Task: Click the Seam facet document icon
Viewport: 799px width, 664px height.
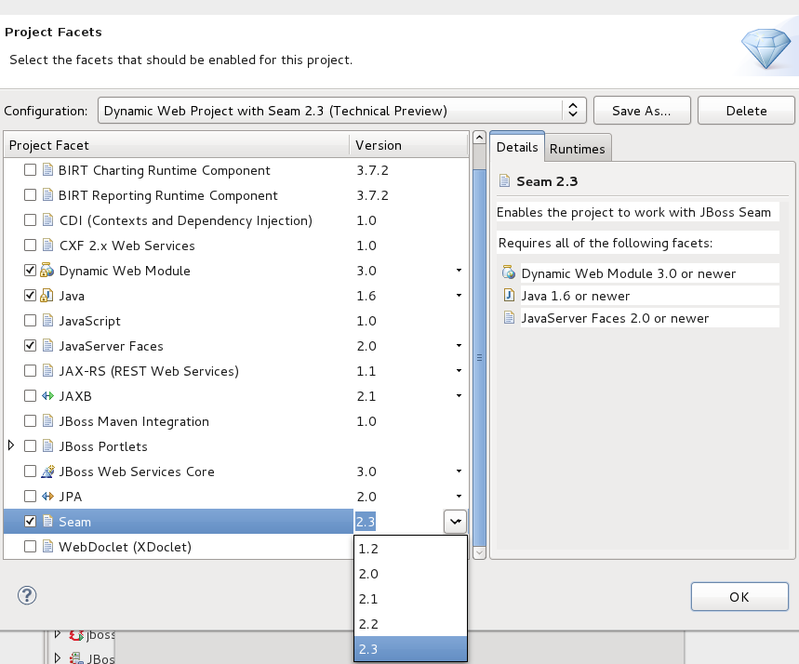Action: pyautogui.click(x=47, y=522)
